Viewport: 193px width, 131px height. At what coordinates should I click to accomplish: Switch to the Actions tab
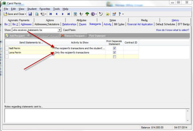point(50,20)
